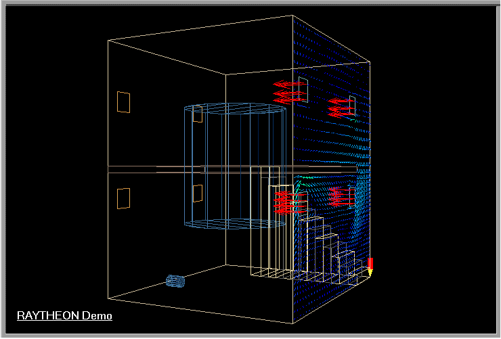Image resolution: width=501 pixels, height=339 pixels.
Task: Click the upper-left red arrow cluster
Action: 289,92
